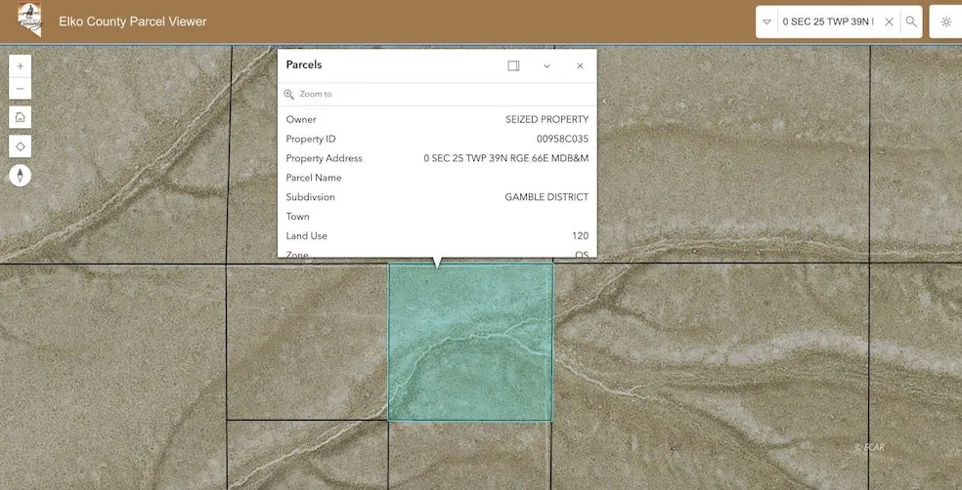Viewport: 962px width, 490px height.
Task: Collapse the Parcels popup with chevron
Action: pyautogui.click(x=547, y=65)
